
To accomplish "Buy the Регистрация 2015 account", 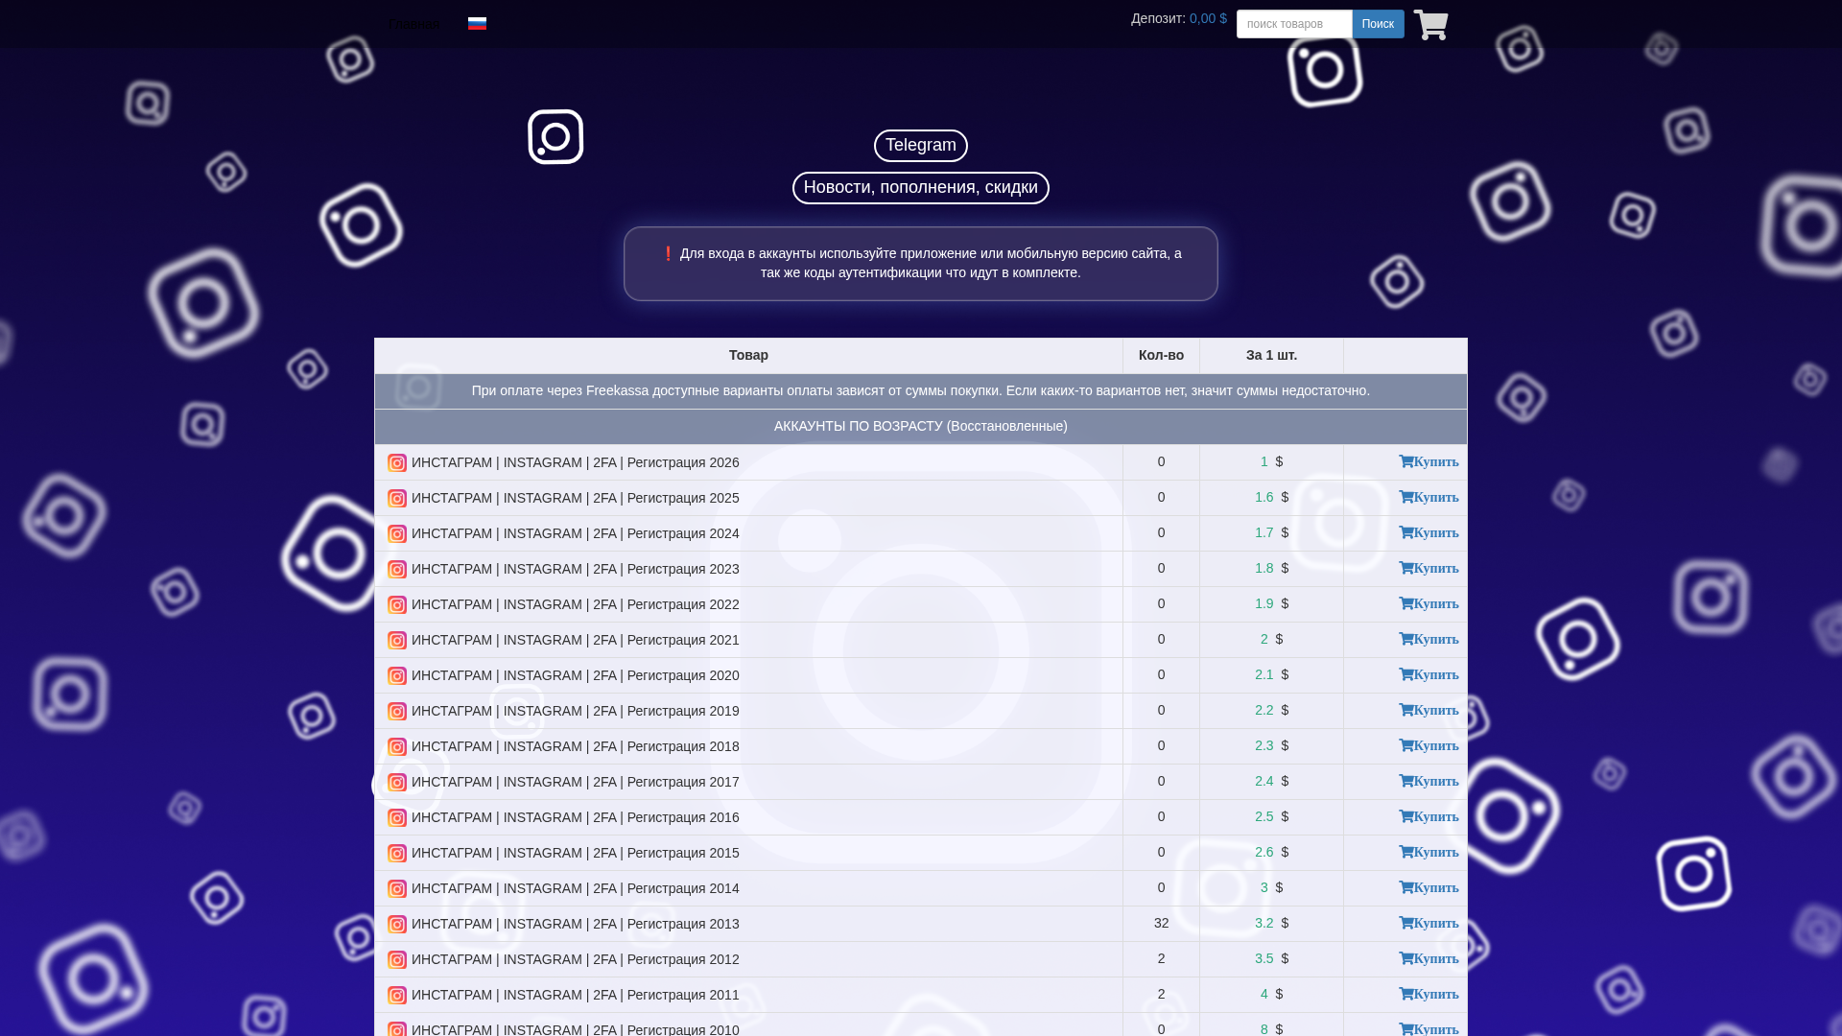I will tap(1429, 853).
